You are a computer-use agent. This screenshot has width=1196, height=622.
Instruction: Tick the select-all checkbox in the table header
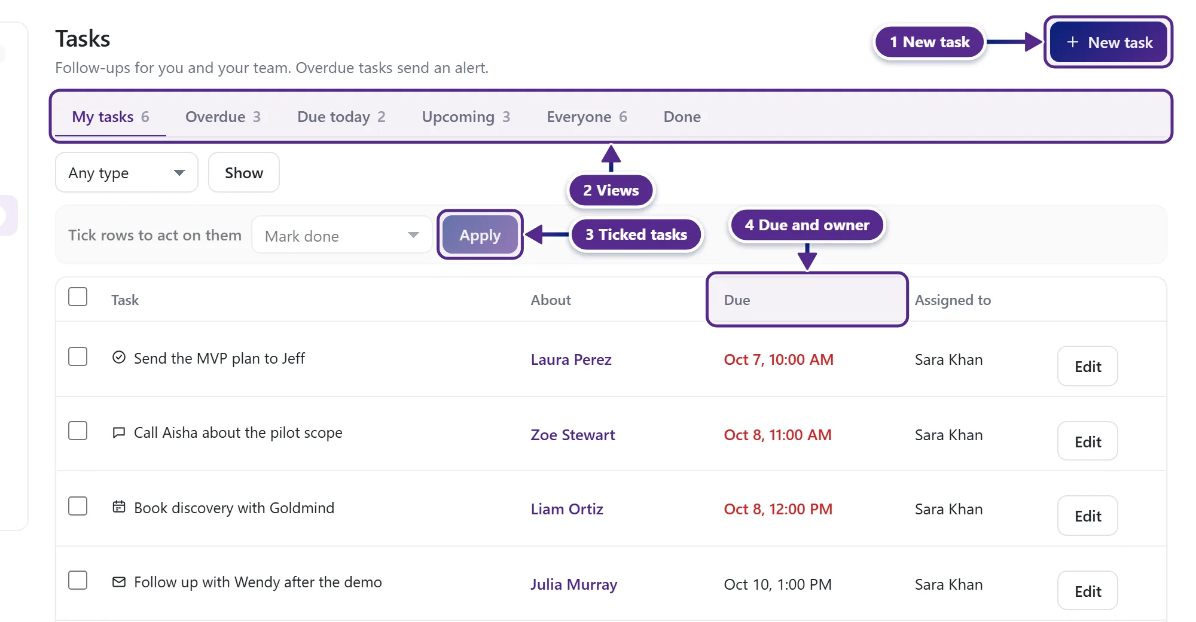click(x=78, y=297)
